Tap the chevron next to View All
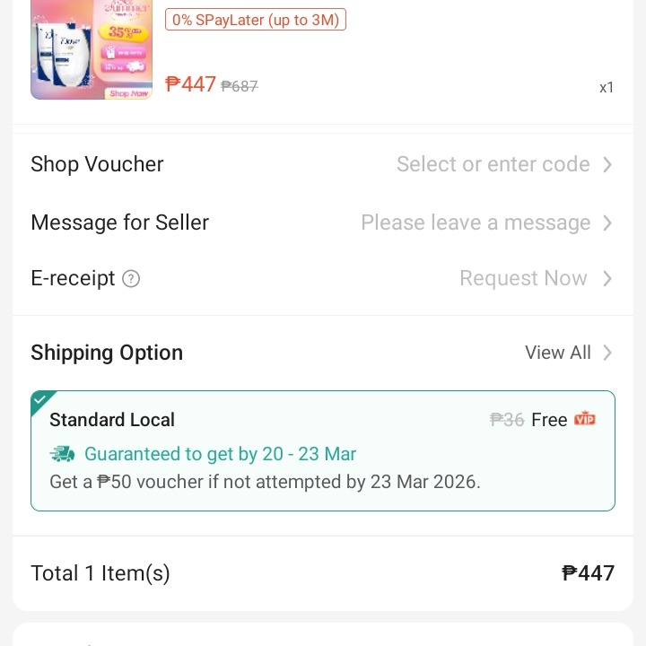The image size is (646, 646). point(607,353)
